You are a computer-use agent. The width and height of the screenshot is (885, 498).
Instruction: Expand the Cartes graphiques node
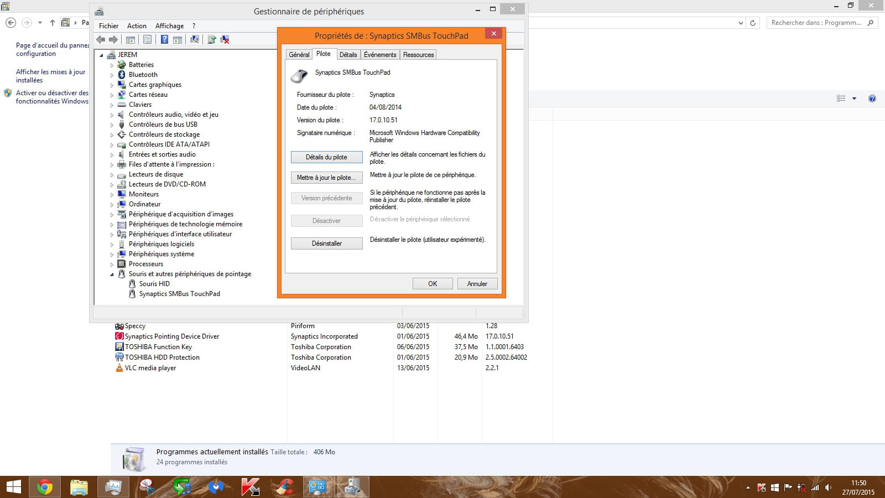[112, 85]
